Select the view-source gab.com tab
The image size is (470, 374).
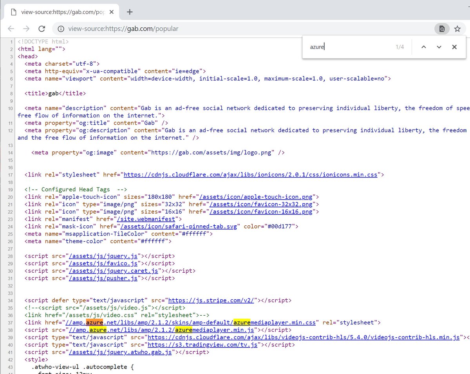click(x=59, y=12)
